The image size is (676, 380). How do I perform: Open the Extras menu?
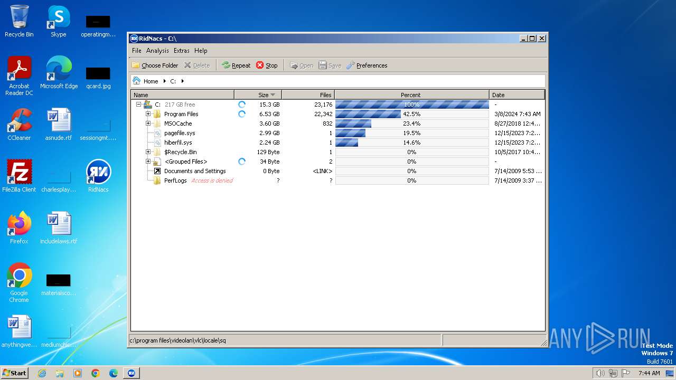(x=181, y=51)
